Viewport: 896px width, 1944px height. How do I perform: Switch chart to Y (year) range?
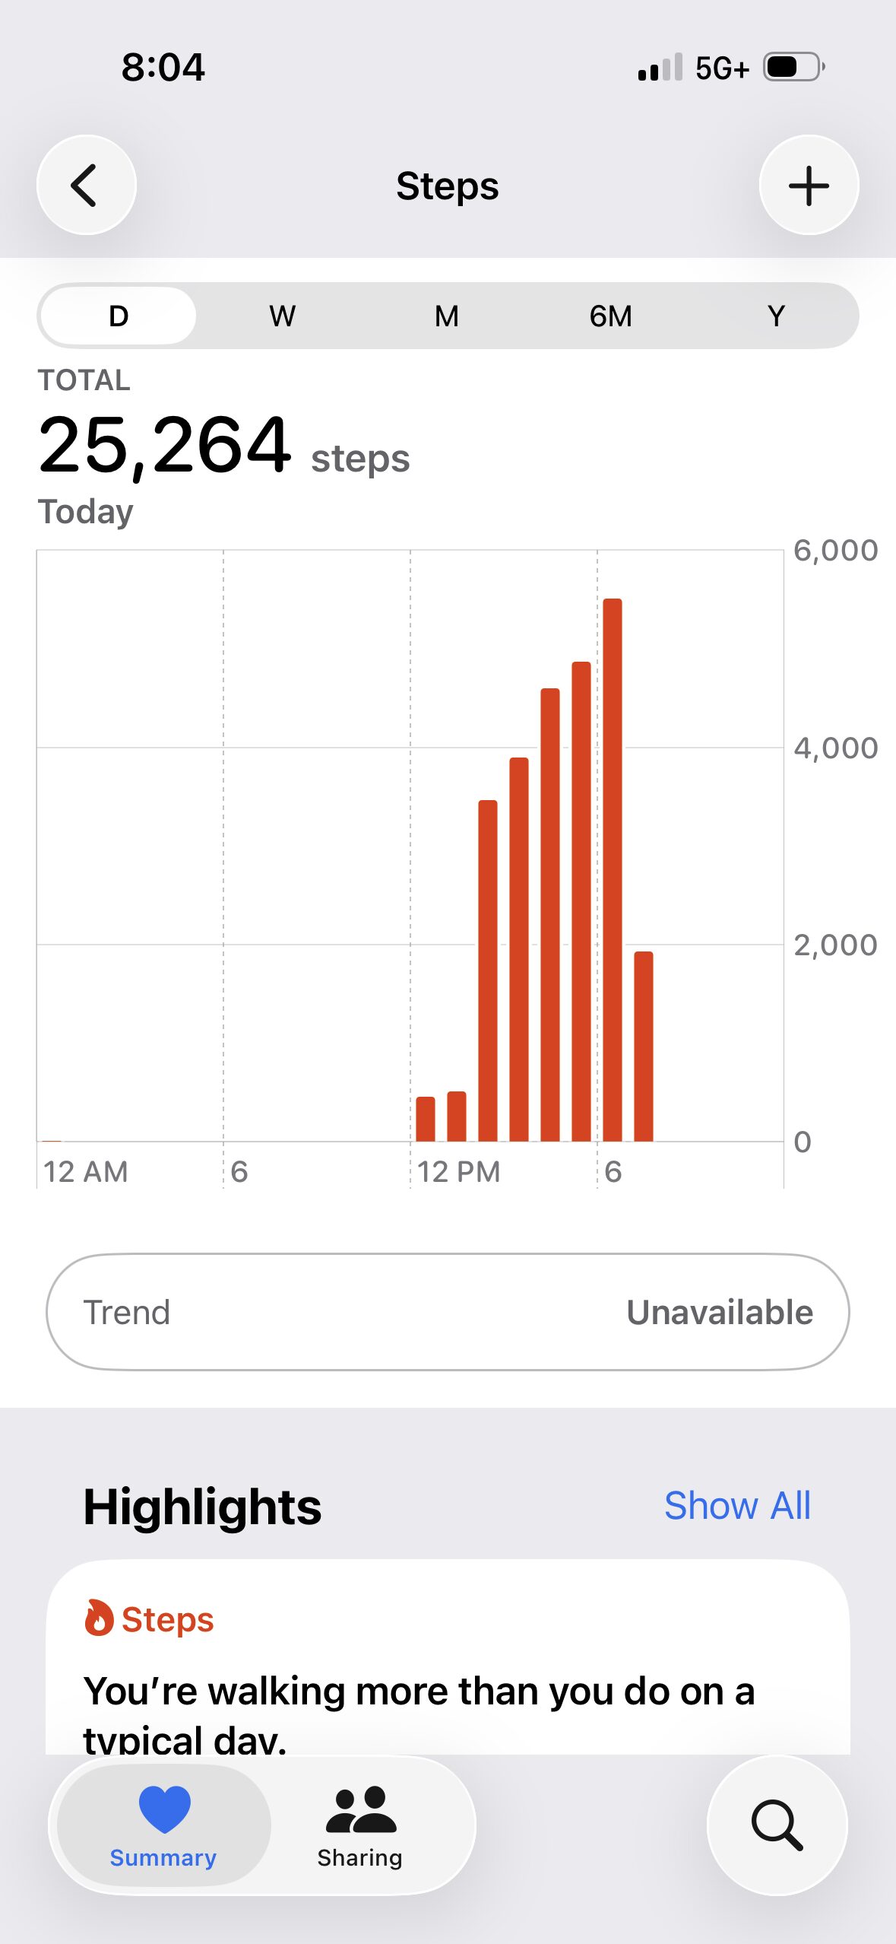[775, 316]
